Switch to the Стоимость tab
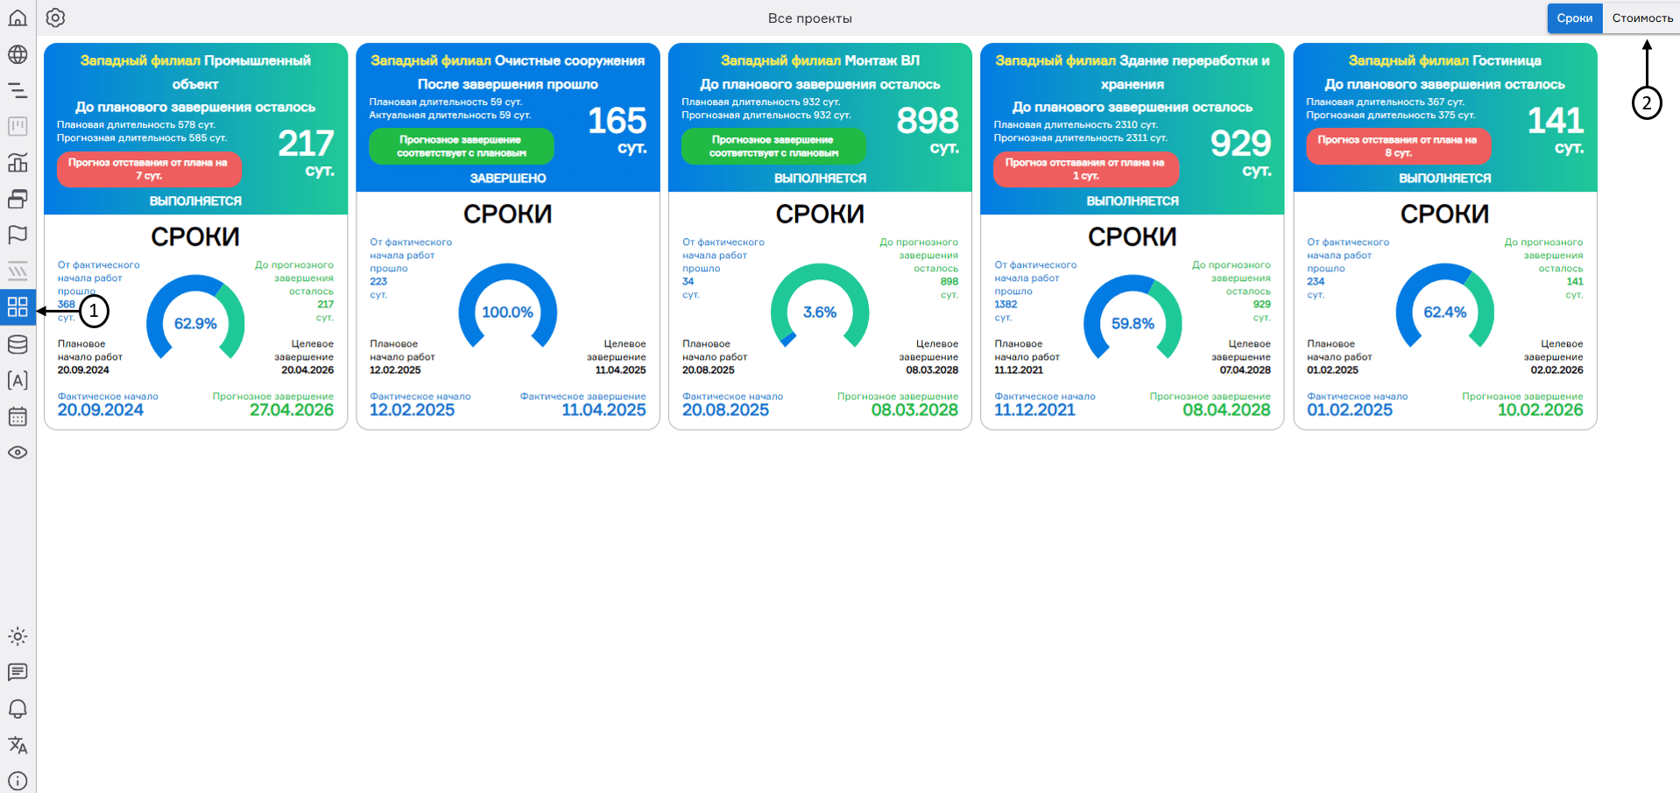Image resolution: width=1680 pixels, height=793 pixels. (1641, 18)
